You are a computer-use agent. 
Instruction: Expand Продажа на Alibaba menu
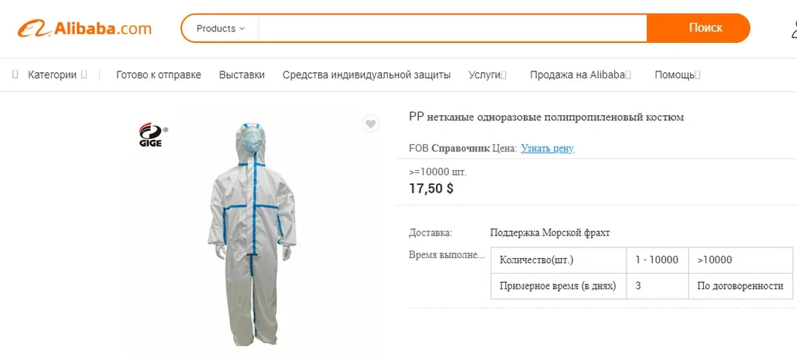[x=580, y=74]
